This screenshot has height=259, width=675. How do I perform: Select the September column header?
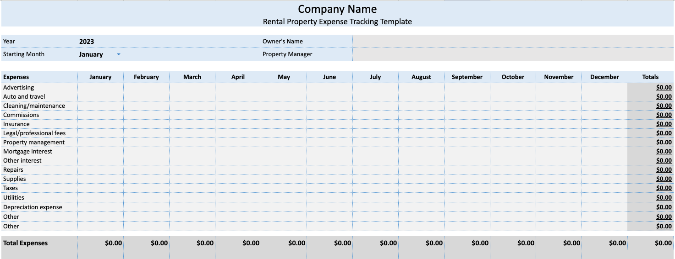pos(467,77)
